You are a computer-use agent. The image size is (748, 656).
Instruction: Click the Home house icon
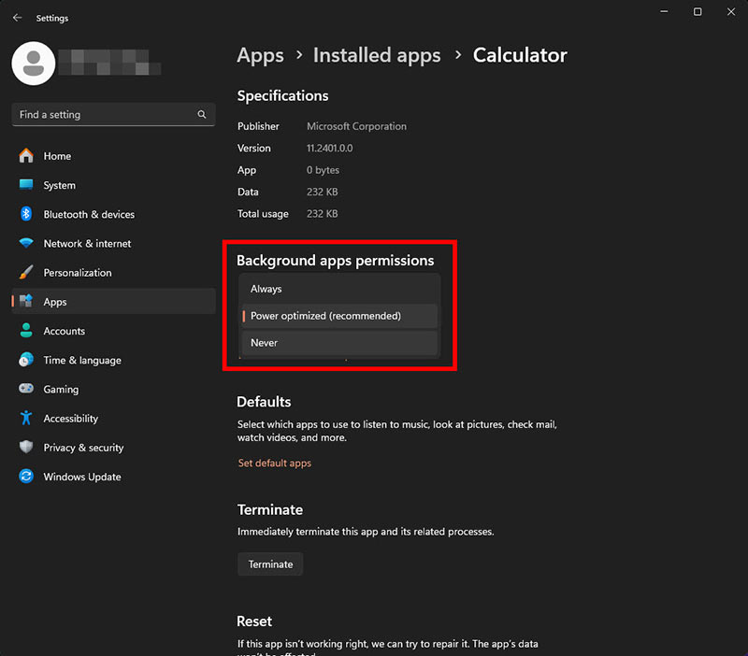tap(26, 156)
